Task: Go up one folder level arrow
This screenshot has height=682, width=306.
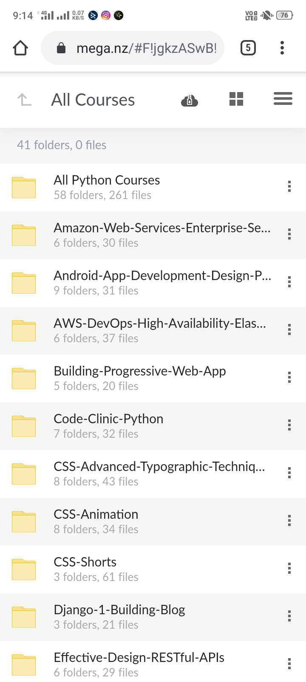Action: (x=24, y=100)
